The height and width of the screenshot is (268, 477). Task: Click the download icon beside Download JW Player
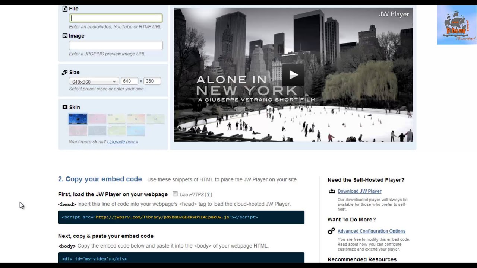pos(332,191)
